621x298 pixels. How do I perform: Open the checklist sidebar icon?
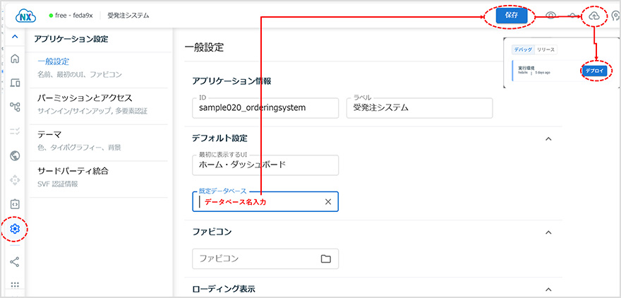tap(15, 131)
